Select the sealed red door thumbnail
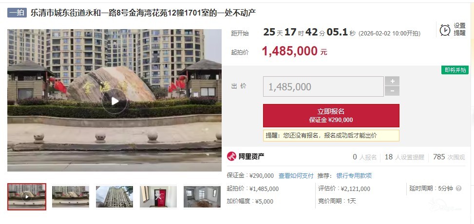The height and width of the screenshot is (224, 474). coord(158,197)
